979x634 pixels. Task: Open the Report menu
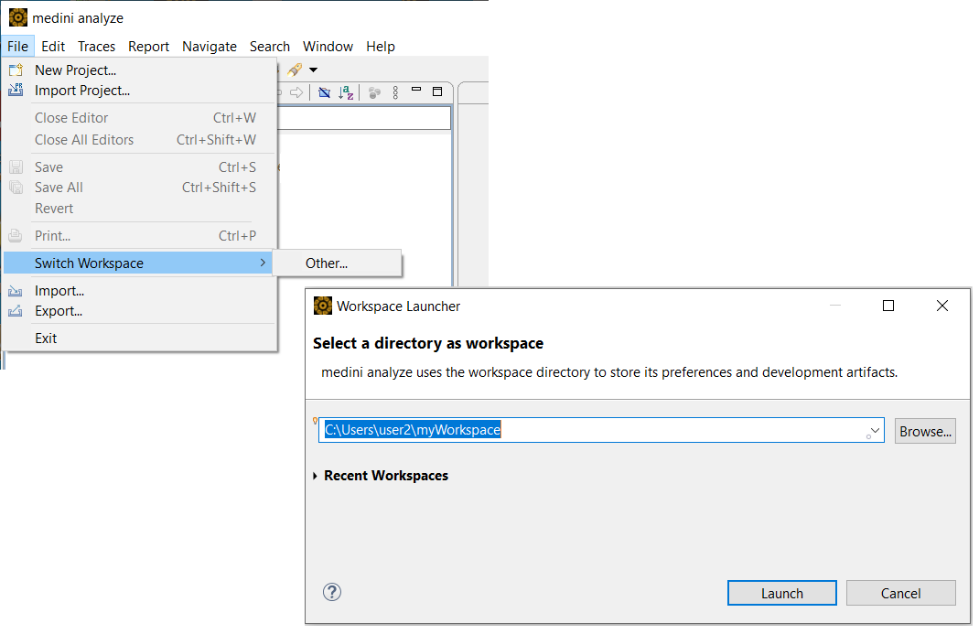148,46
